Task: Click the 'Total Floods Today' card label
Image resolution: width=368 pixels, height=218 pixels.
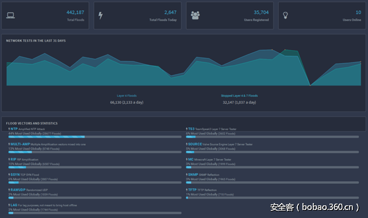Action: tap(163, 20)
